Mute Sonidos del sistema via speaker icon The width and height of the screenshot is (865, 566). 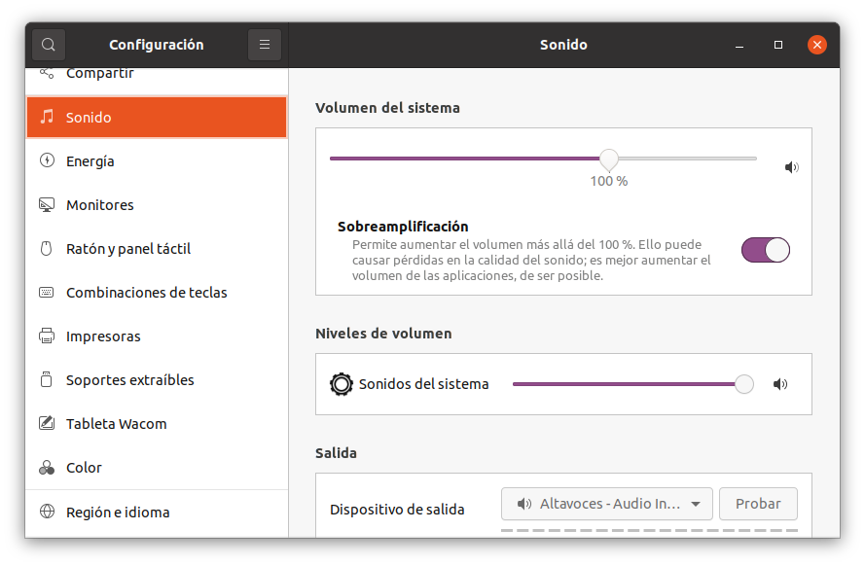point(779,384)
